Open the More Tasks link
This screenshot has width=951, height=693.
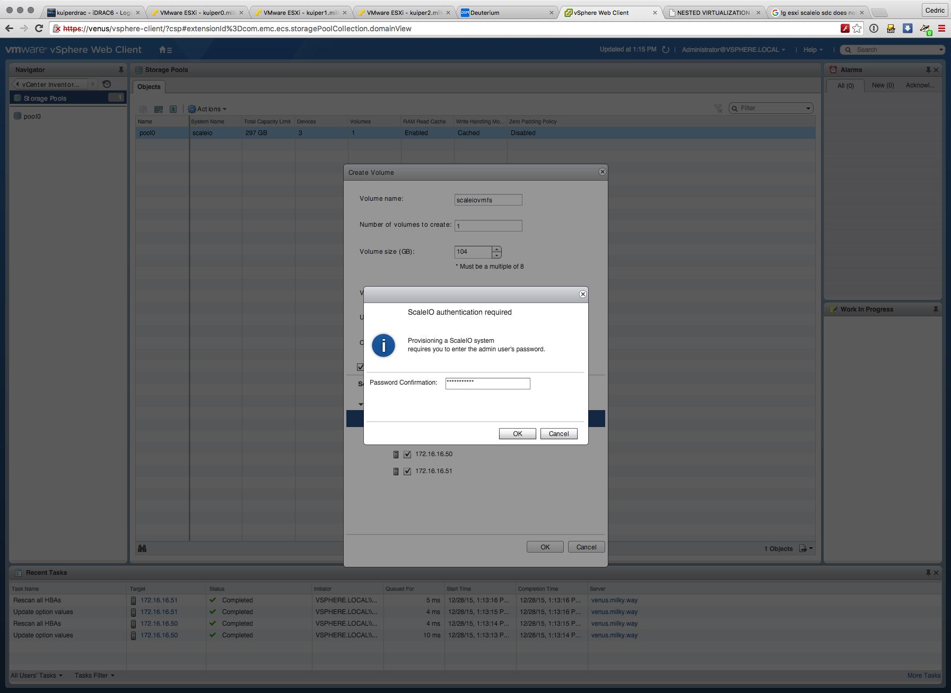(x=924, y=676)
